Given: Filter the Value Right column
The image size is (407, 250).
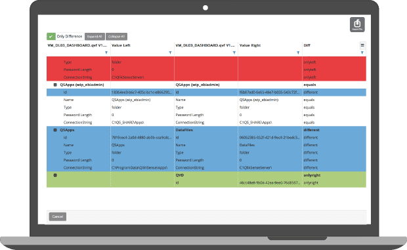Looking at the screenshot, I should click(298, 52).
